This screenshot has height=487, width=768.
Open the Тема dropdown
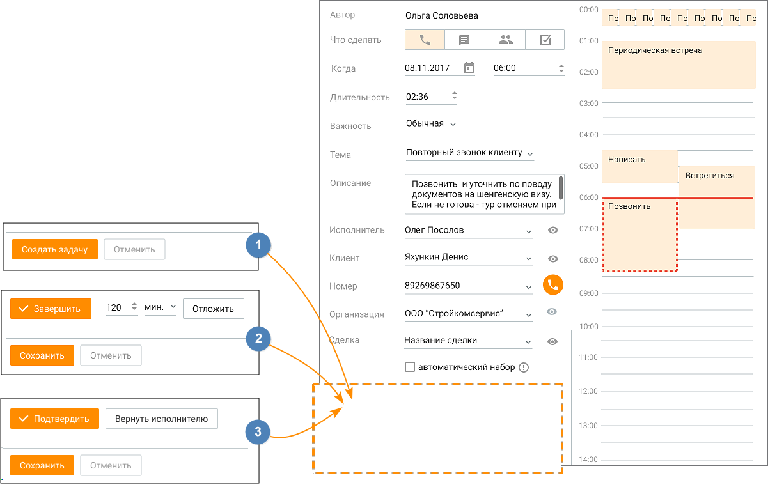[470, 153]
